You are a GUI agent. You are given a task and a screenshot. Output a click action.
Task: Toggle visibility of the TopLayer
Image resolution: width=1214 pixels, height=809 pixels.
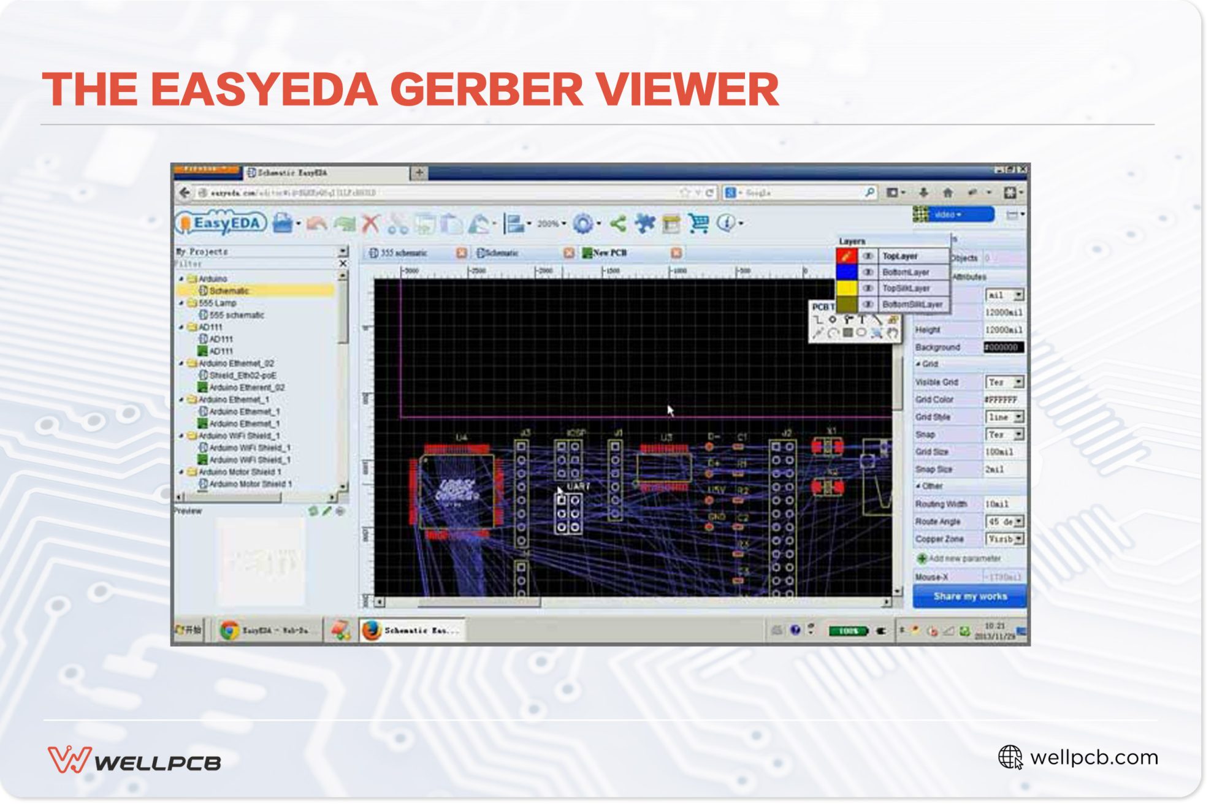(x=868, y=256)
